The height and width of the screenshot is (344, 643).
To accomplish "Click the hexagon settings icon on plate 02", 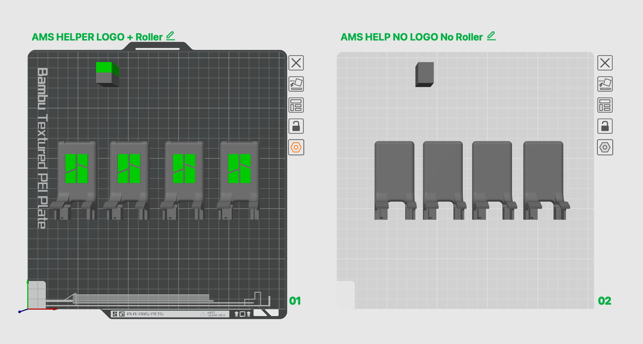I will pyautogui.click(x=605, y=147).
